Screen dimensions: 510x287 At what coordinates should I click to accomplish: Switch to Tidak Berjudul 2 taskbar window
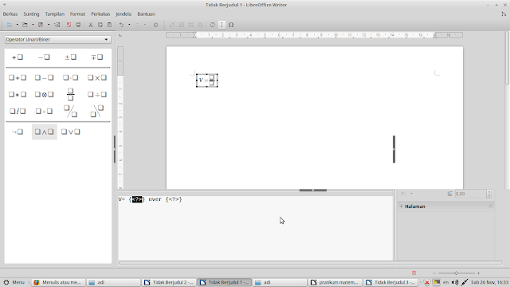point(169,282)
